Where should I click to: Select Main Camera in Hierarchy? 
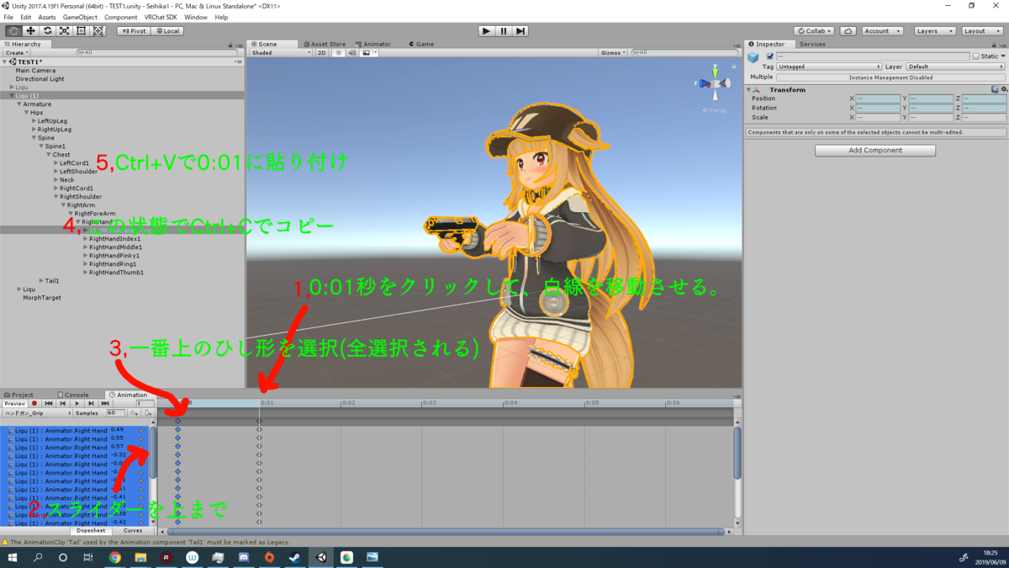pyautogui.click(x=35, y=71)
